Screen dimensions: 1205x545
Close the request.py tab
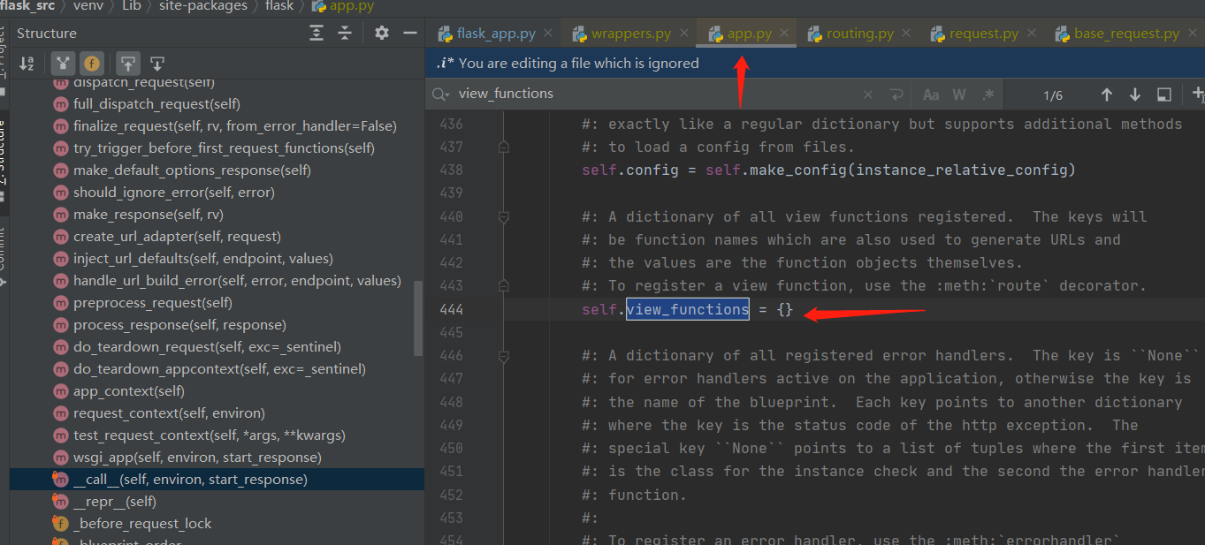coord(1032,34)
